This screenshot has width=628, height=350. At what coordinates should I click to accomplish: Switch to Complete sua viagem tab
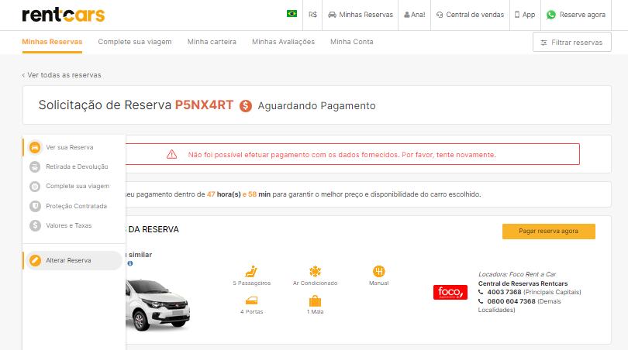tap(135, 42)
